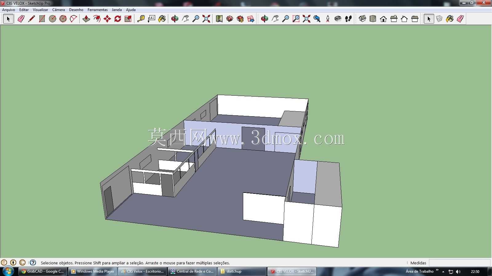Click the Select arrow at toolbar start
Viewport: 492px width, 276px height.
(8, 19)
